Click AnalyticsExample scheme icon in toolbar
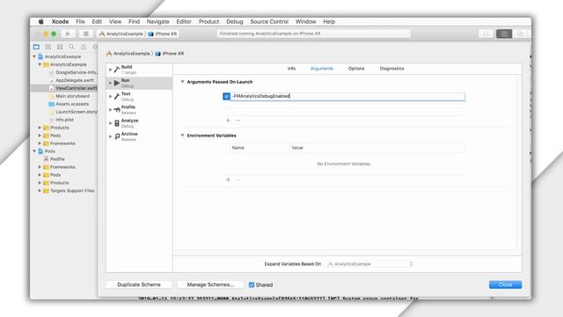This screenshot has height=317, width=563. click(x=102, y=33)
